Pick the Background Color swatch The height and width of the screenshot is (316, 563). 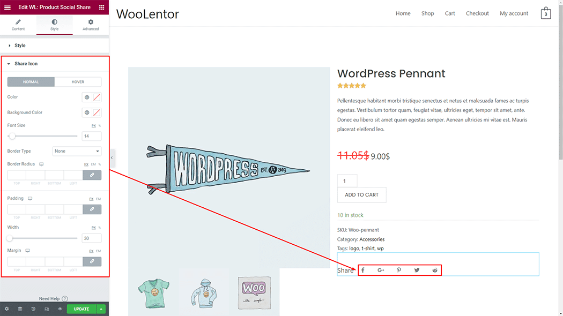point(97,113)
